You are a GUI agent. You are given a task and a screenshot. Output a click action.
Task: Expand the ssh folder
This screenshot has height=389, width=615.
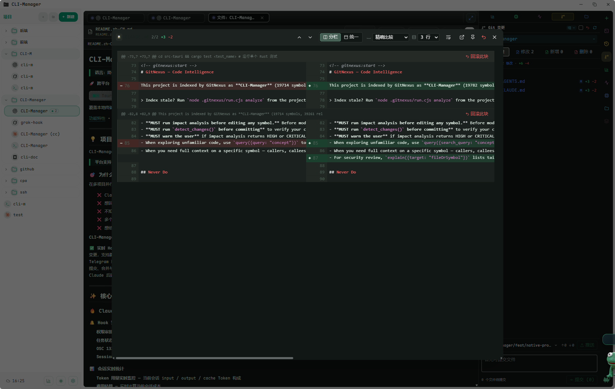[6, 192]
